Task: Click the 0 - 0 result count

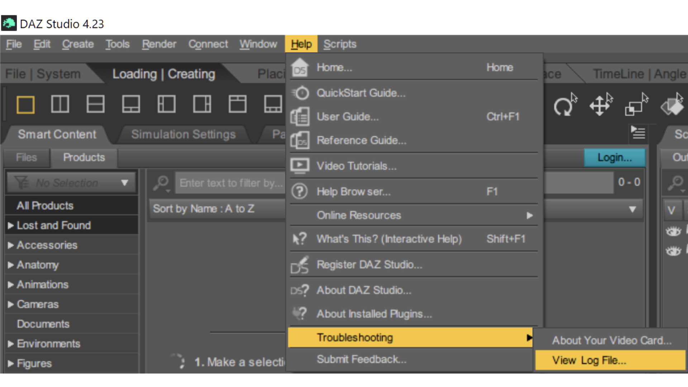Action: pos(629,182)
